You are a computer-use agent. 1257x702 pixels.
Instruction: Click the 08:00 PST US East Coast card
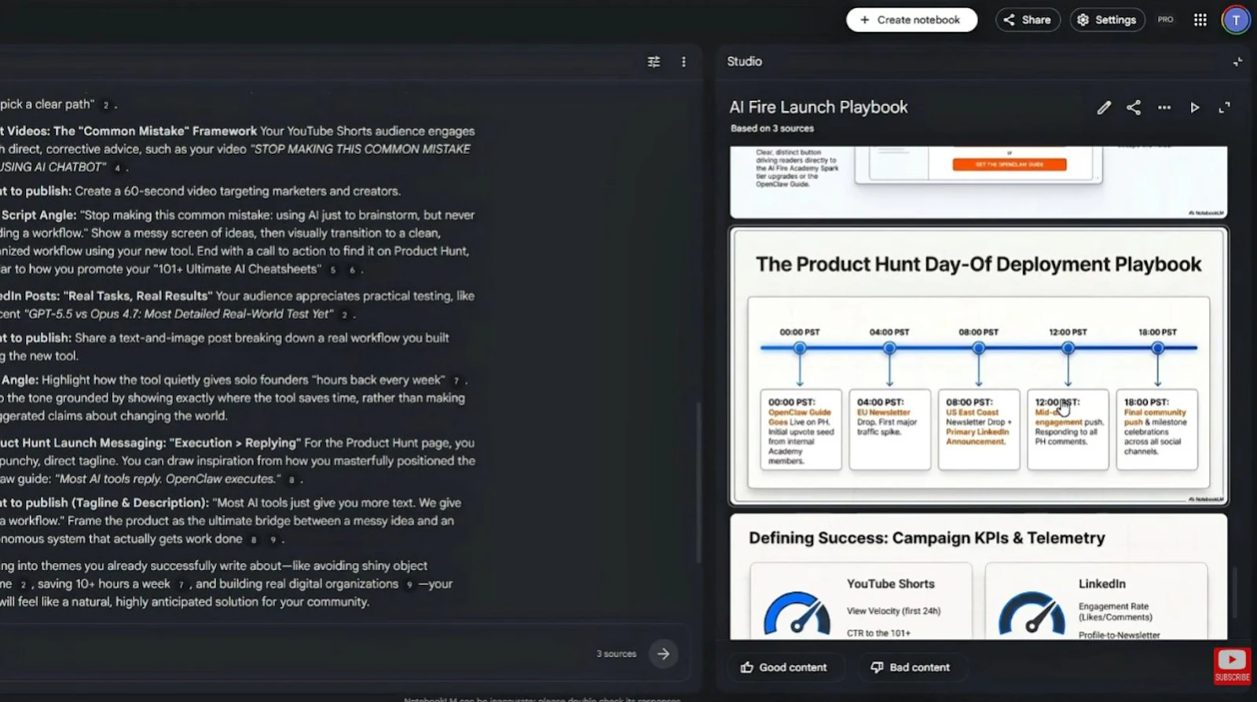(x=979, y=430)
